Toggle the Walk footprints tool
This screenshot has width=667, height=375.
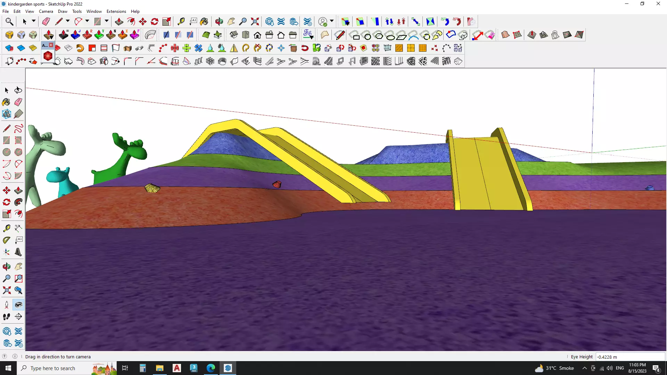point(7,317)
